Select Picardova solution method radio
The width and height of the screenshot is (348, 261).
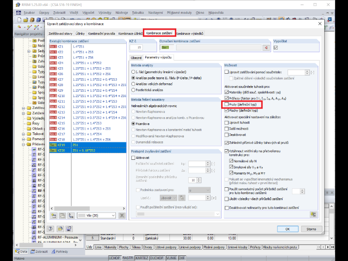(133, 124)
